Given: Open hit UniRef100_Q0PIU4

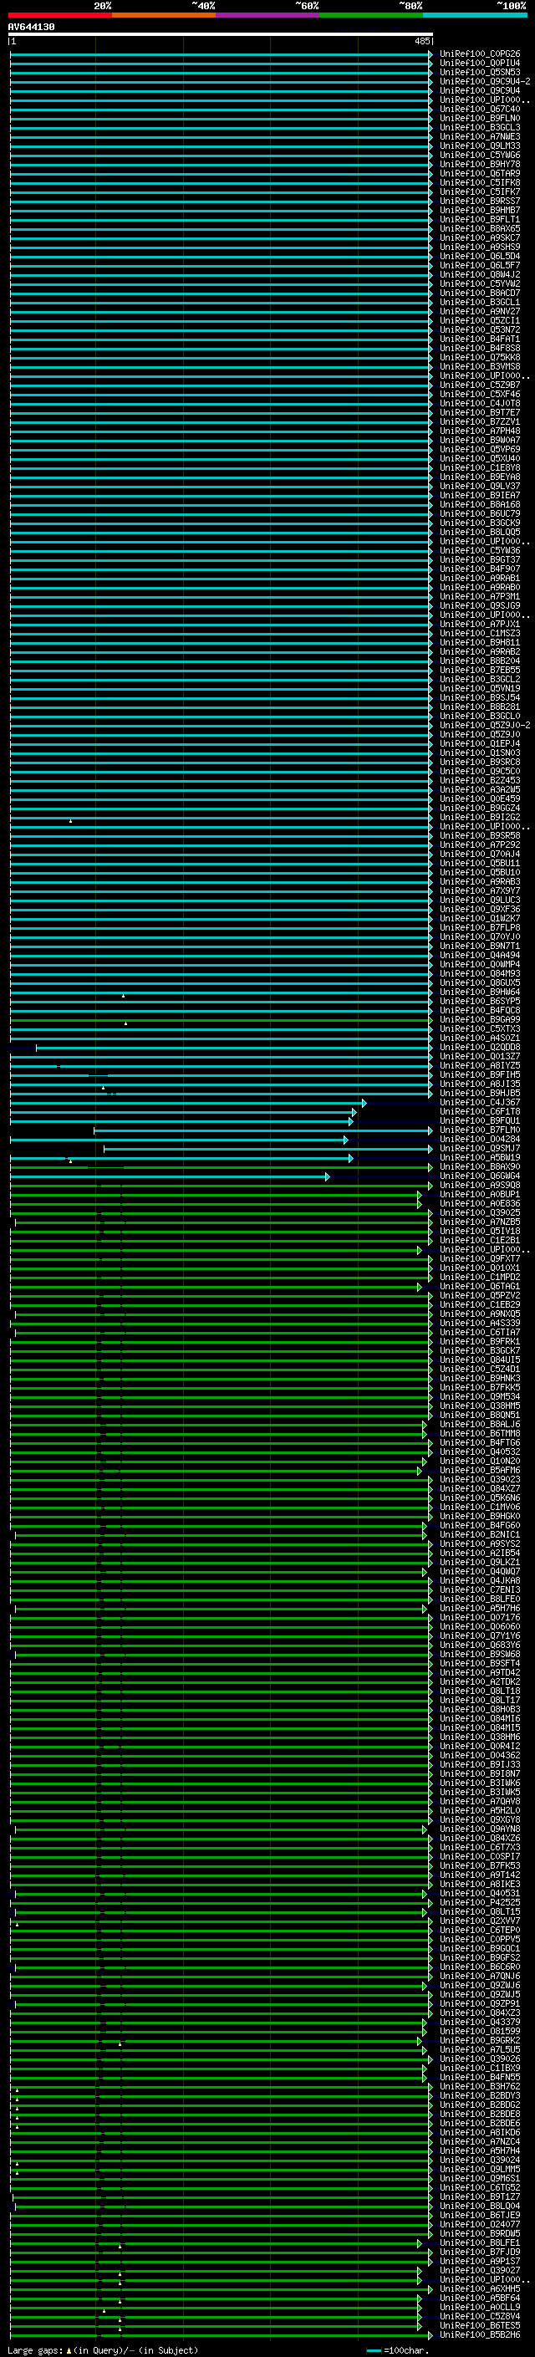Looking at the screenshot, I should pos(479,64).
